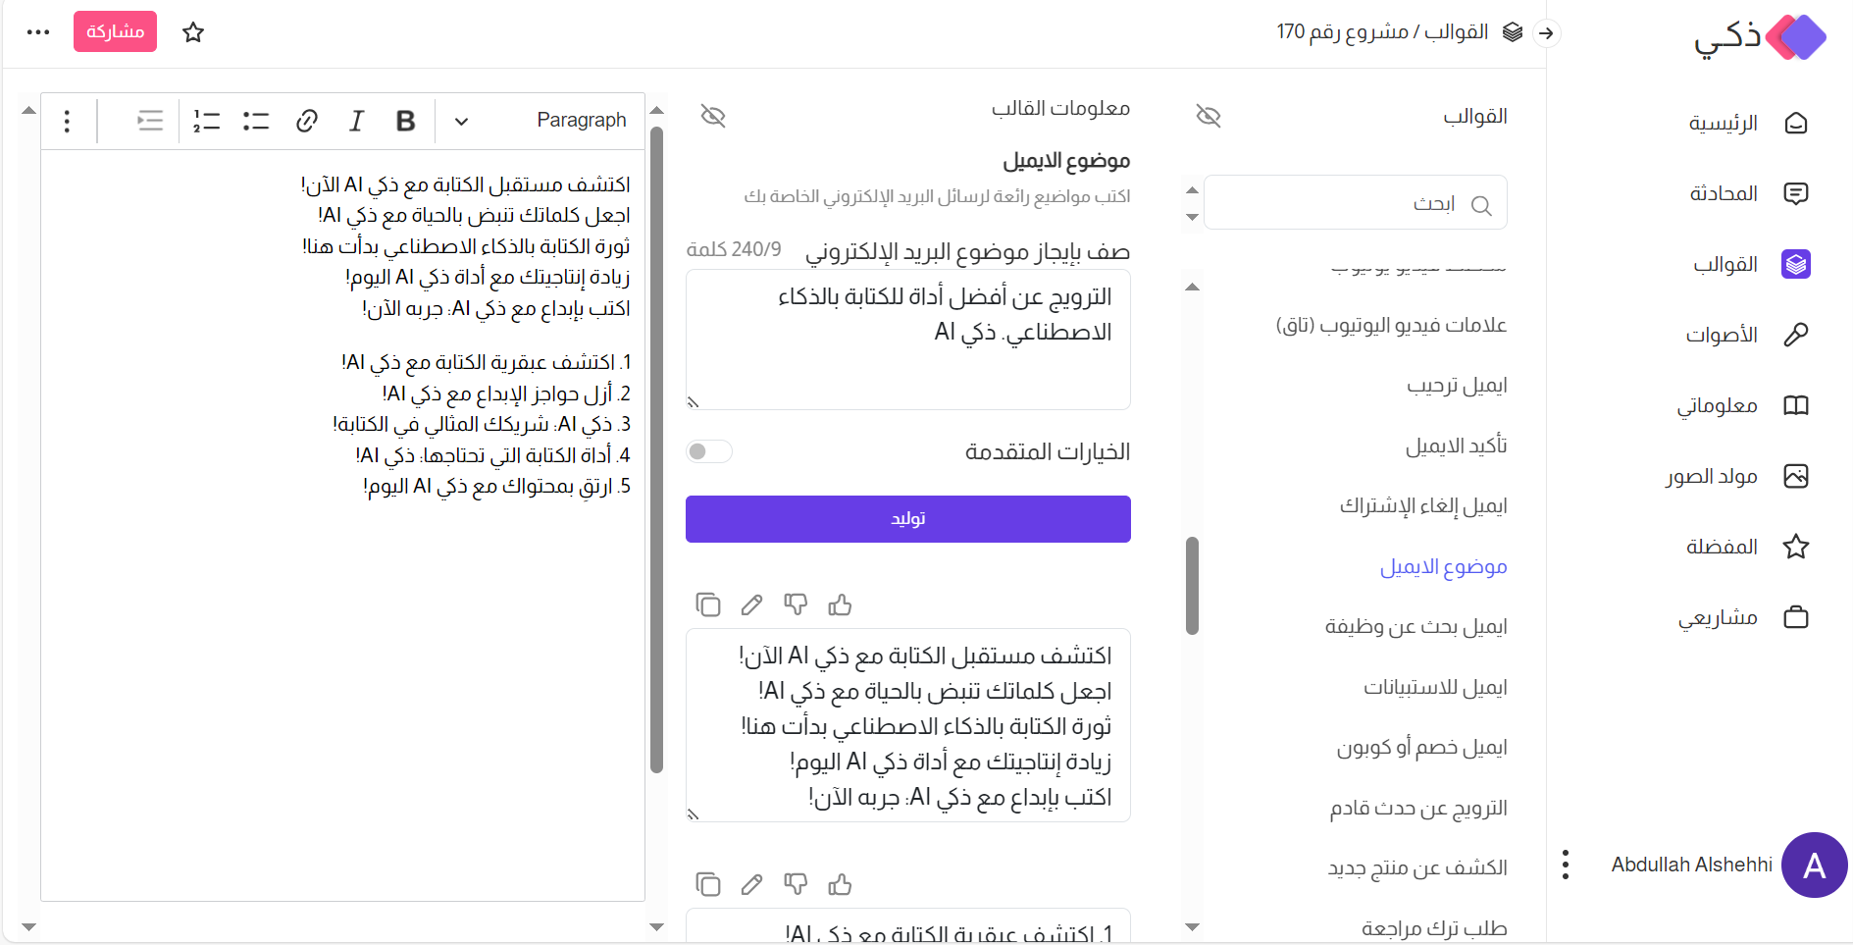Image resolution: width=1853 pixels, height=945 pixels.
Task: Hide the معلومات القالب panel
Action: coord(713,116)
